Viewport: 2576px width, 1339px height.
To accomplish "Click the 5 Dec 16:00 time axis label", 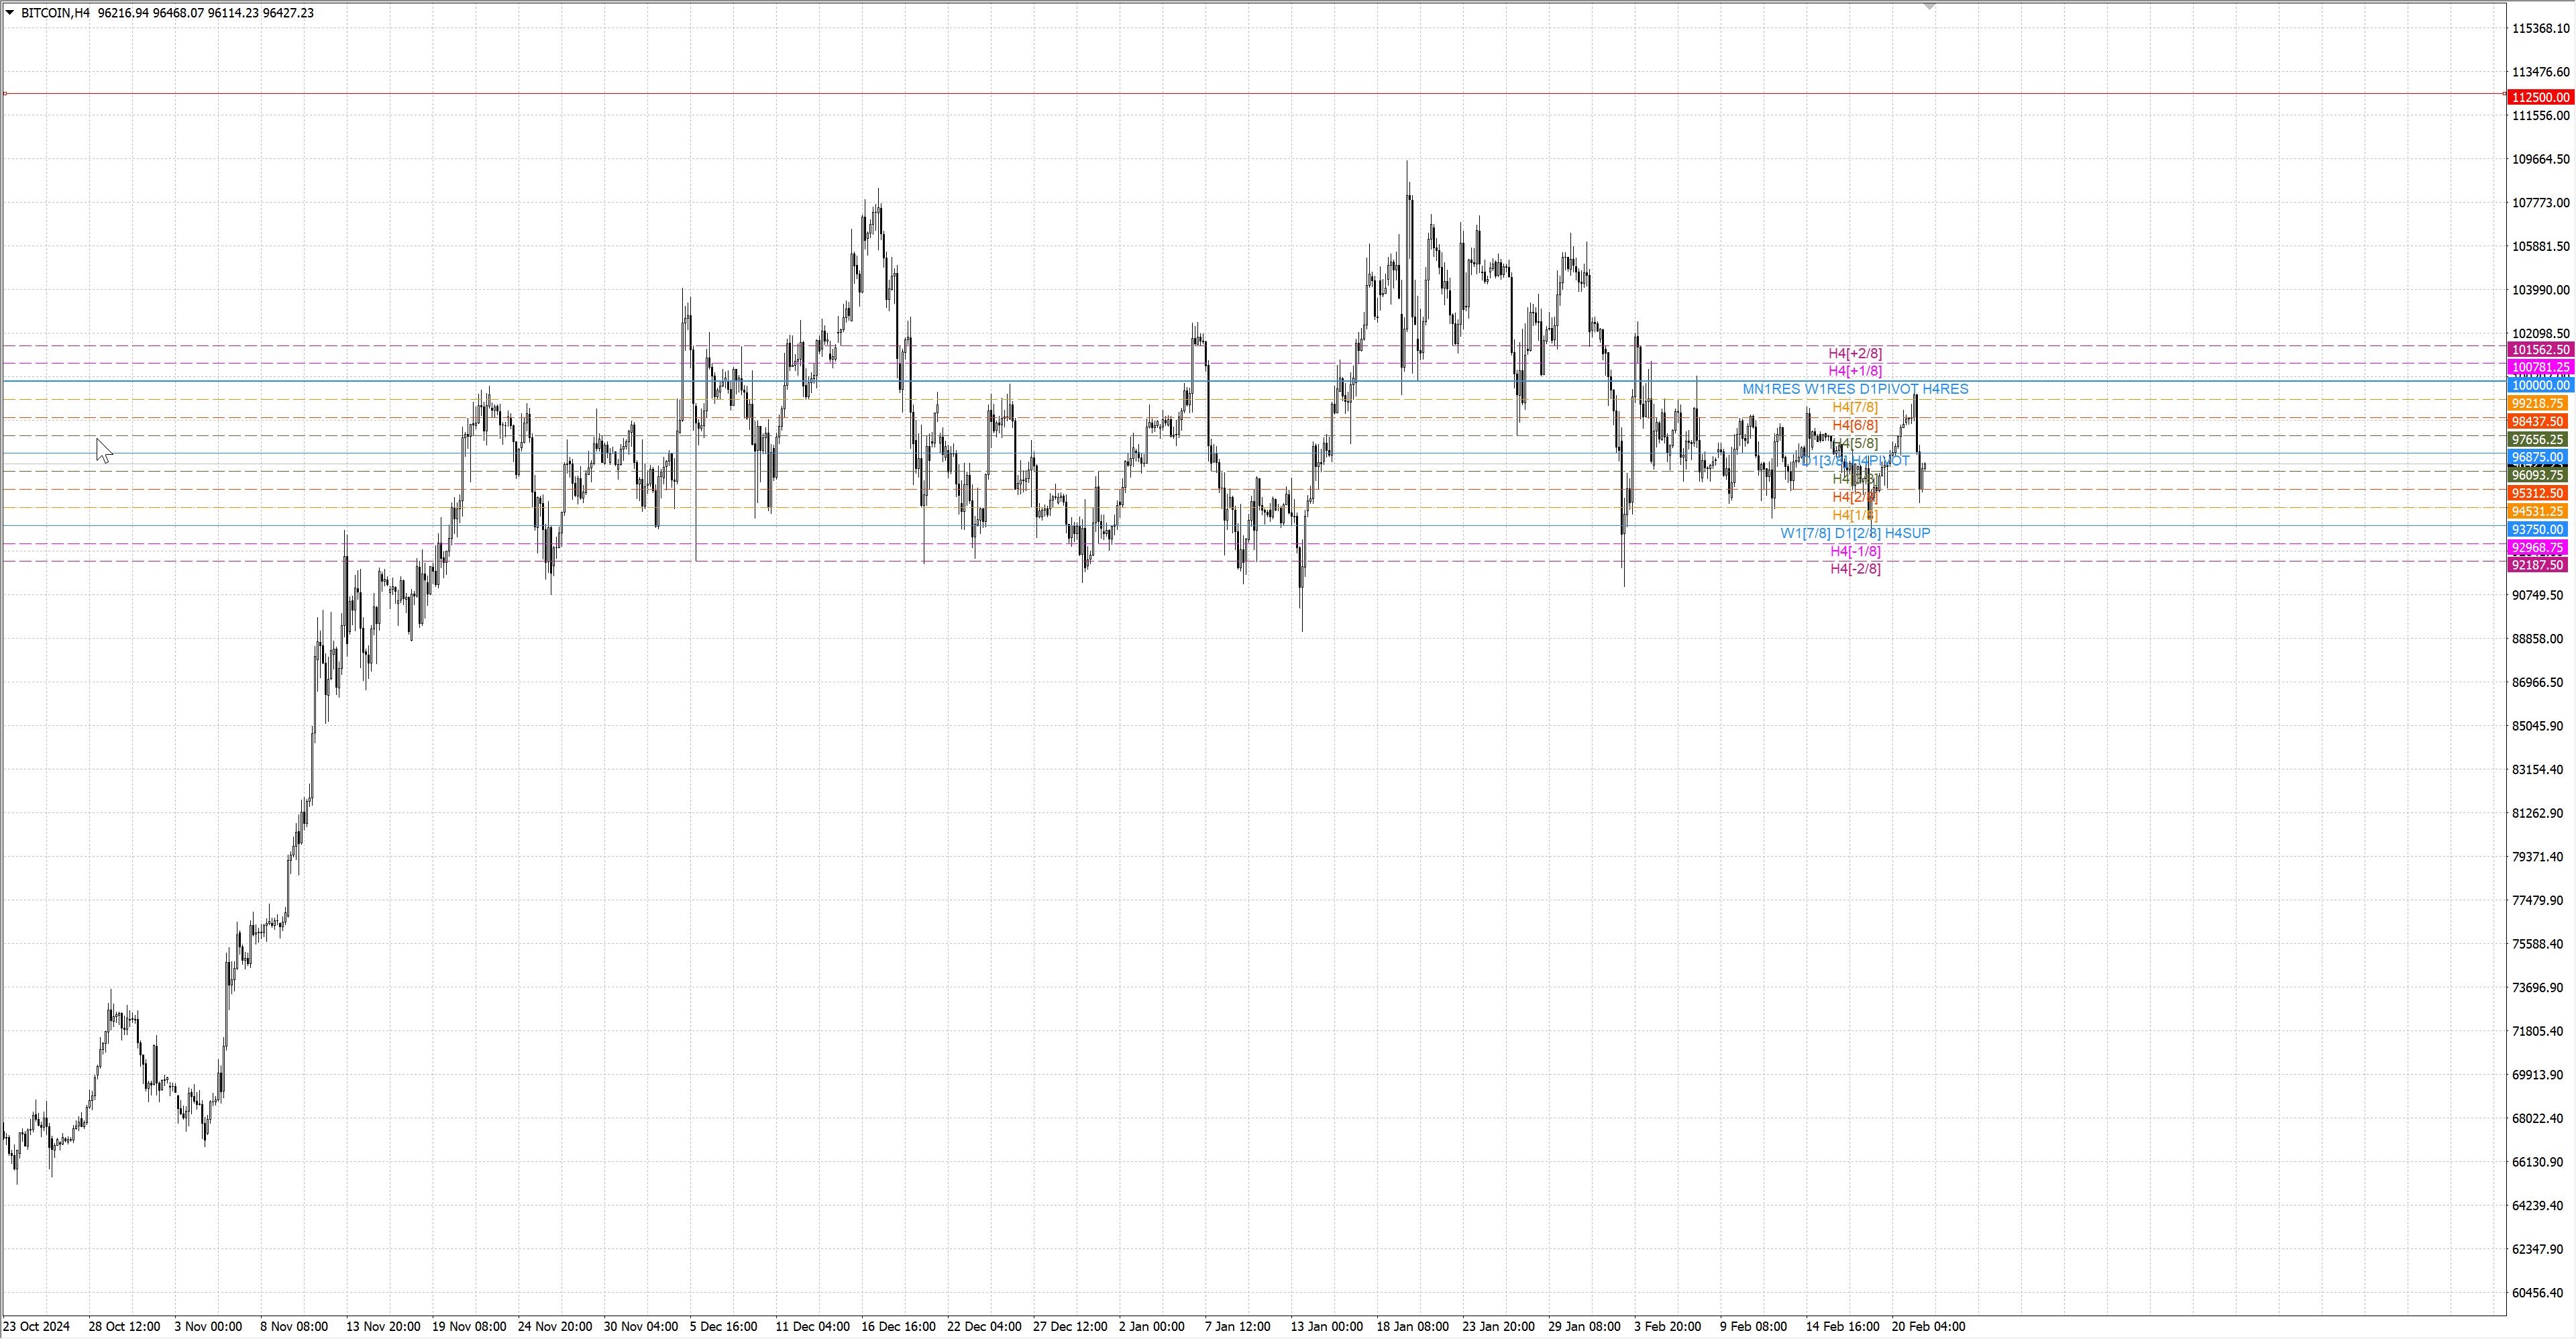I will 723,1326.
